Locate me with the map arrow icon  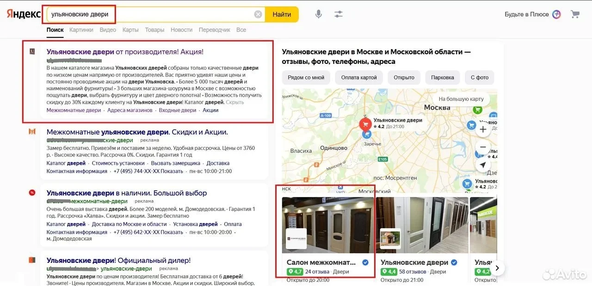(x=483, y=165)
